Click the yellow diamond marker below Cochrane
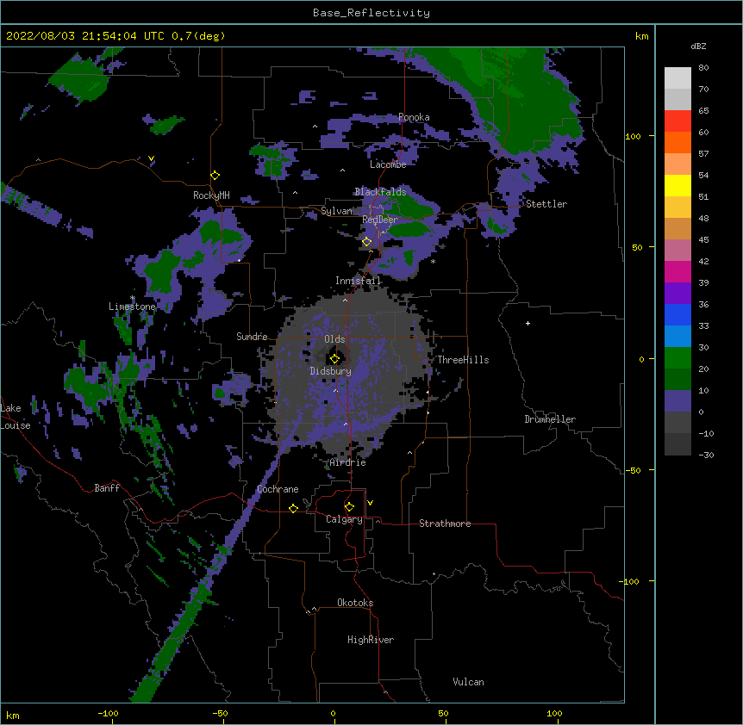Viewport: 743px width, 725px height. [293, 508]
